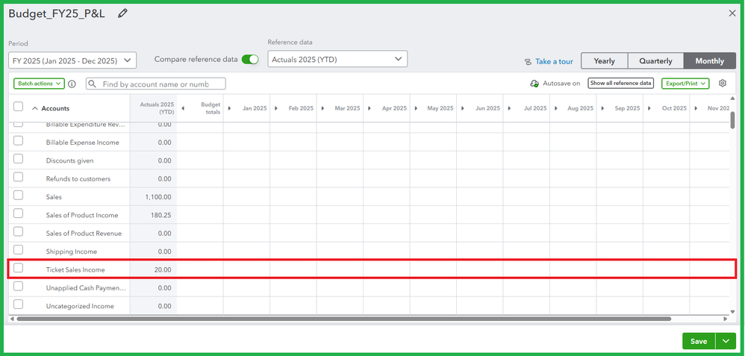The height and width of the screenshot is (356, 745).
Task: Click the Discounts given label
Action: click(x=69, y=160)
